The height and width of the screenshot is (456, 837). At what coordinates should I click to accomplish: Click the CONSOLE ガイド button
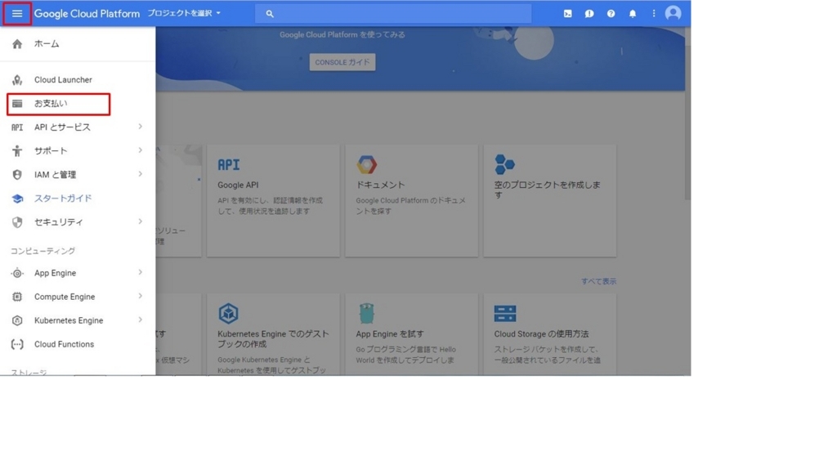(342, 62)
